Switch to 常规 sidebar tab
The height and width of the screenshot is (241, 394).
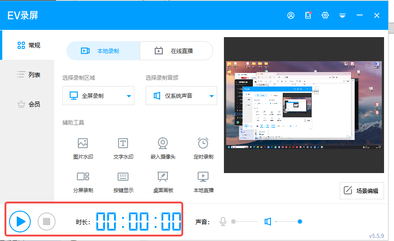[x=28, y=45]
